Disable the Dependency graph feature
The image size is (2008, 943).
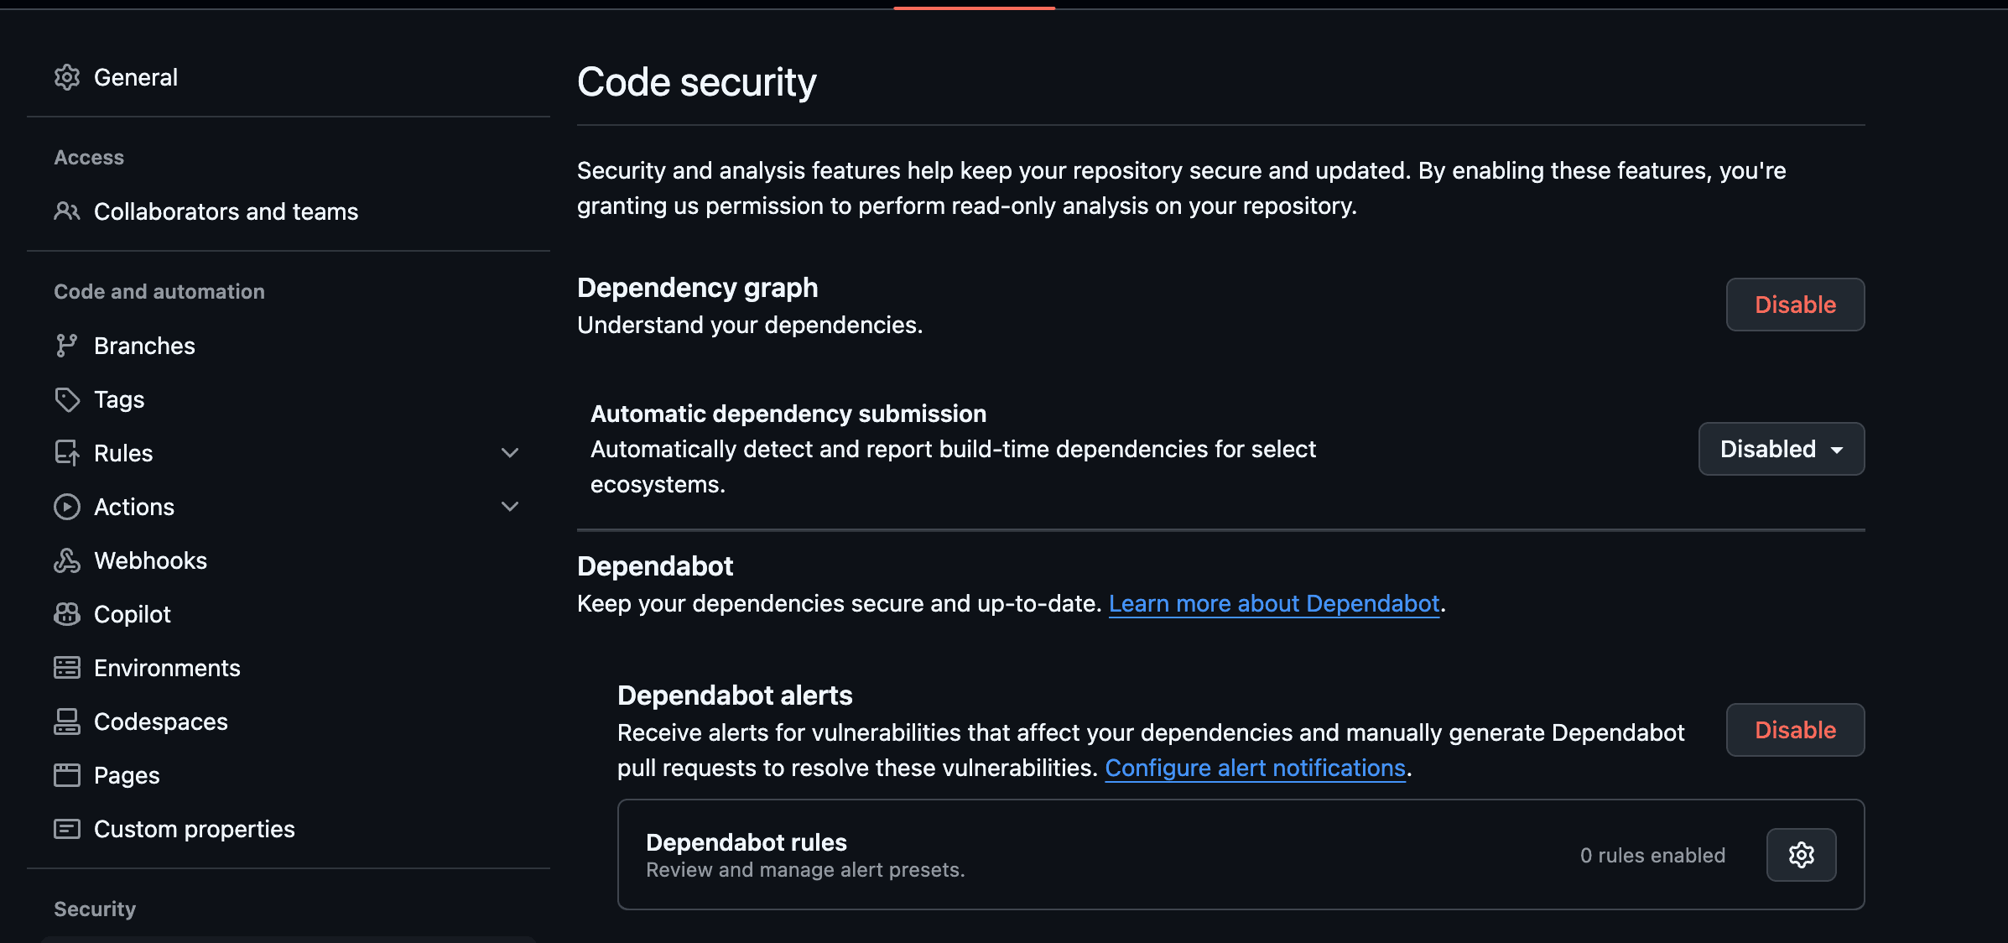click(x=1795, y=305)
